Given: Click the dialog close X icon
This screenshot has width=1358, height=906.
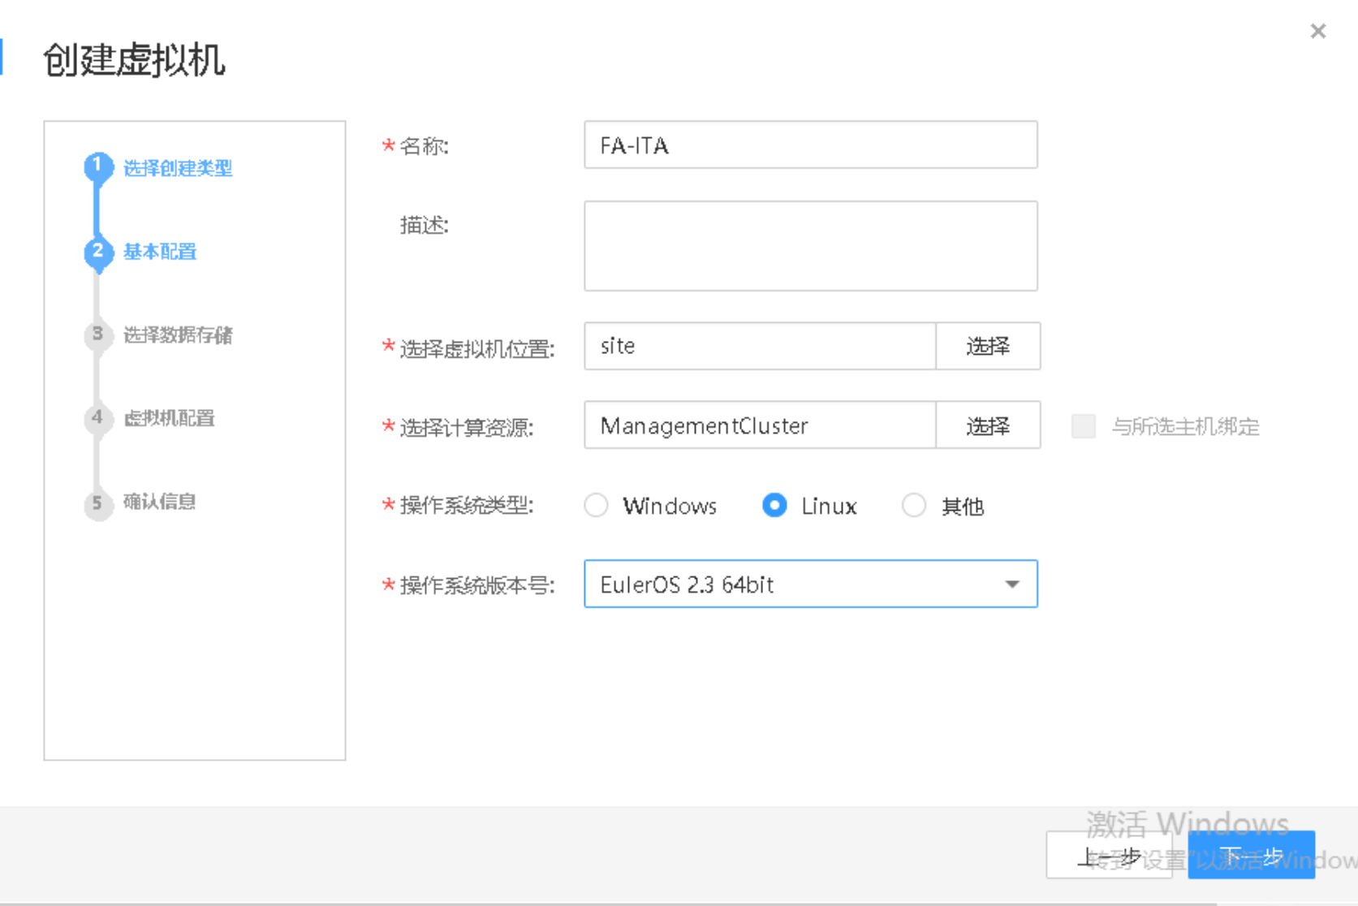Looking at the screenshot, I should pos(1317,31).
